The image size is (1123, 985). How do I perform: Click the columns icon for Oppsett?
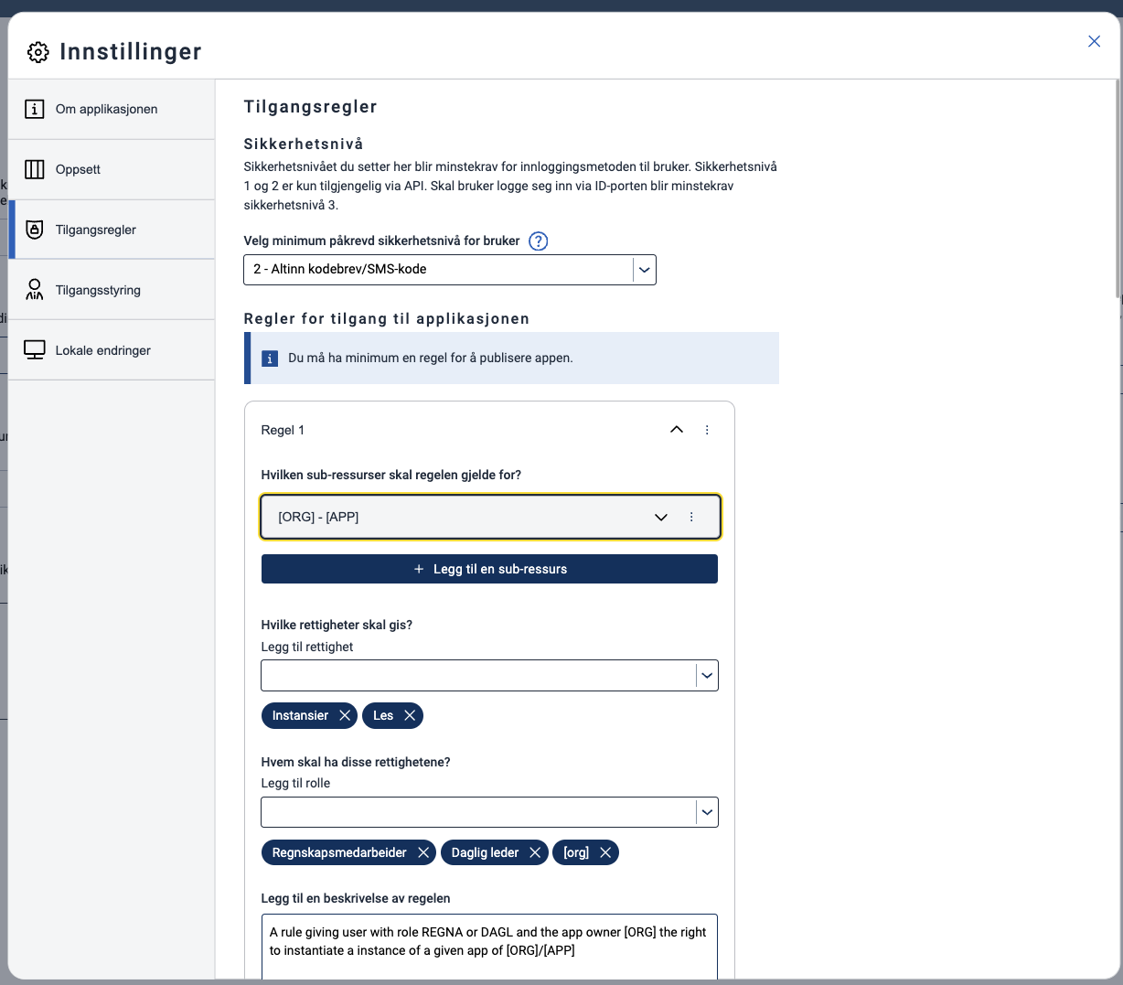[x=34, y=169]
